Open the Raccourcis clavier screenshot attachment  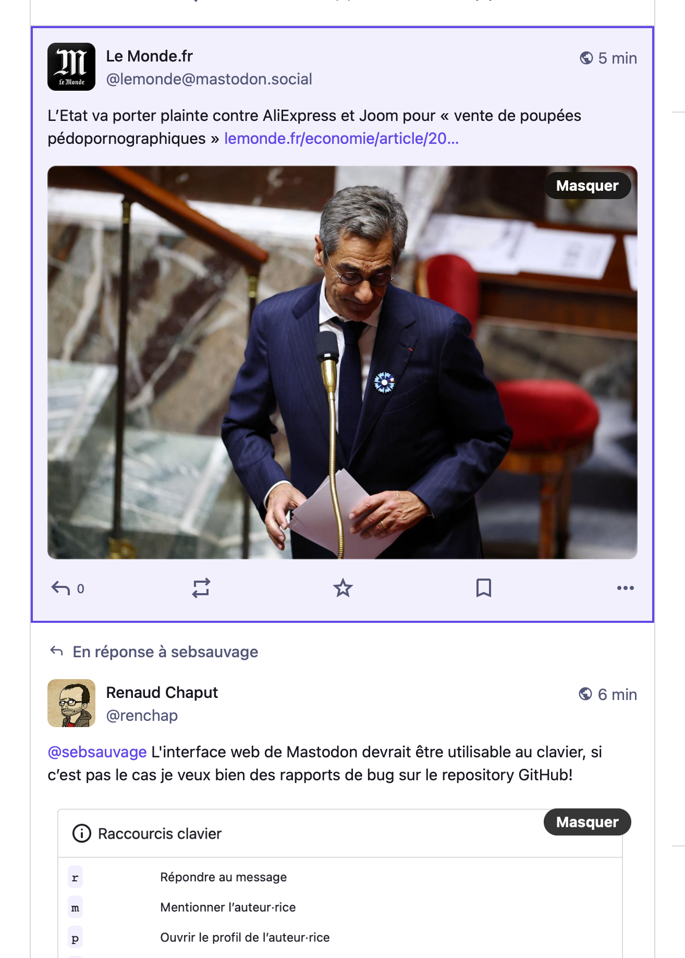[x=340, y=883]
